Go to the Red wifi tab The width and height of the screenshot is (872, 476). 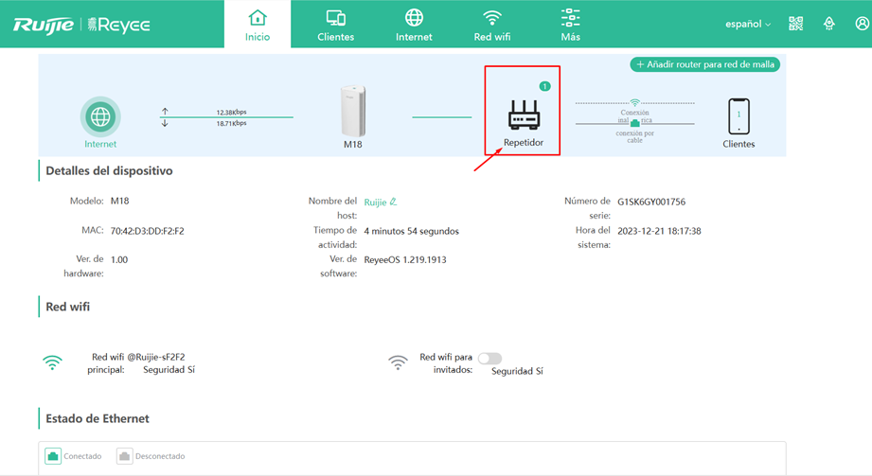tap(492, 25)
